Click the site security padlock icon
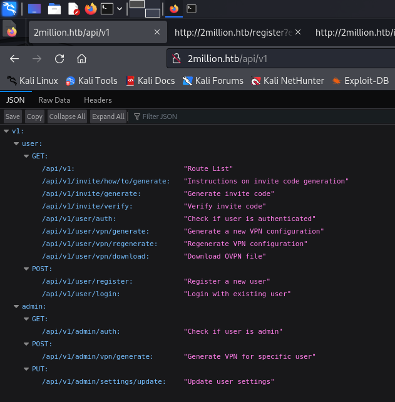Image resolution: width=395 pixels, height=402 pixels. pos(177,59)
